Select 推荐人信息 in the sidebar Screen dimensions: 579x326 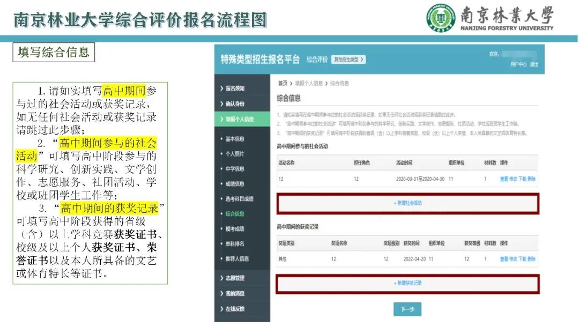[237, 259]
